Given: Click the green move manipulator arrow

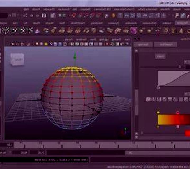Looking at the screenshot, I should [75, 56].
